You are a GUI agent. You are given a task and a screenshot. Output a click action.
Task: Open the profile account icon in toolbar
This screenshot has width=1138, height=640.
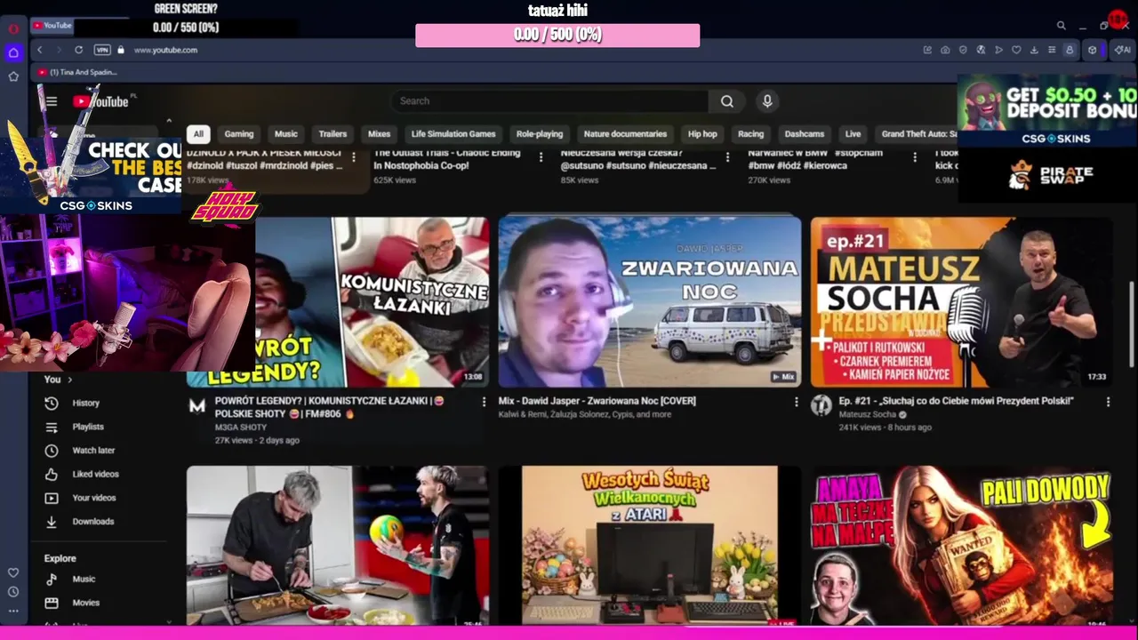click(x=1070, y=50)
